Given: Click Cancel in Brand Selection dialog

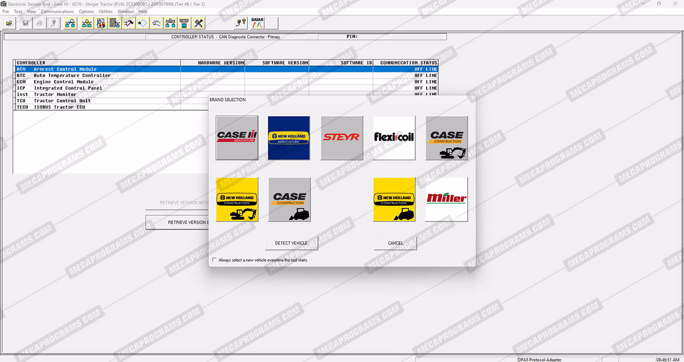Looking at the screenshot, I should click(396, 243).
